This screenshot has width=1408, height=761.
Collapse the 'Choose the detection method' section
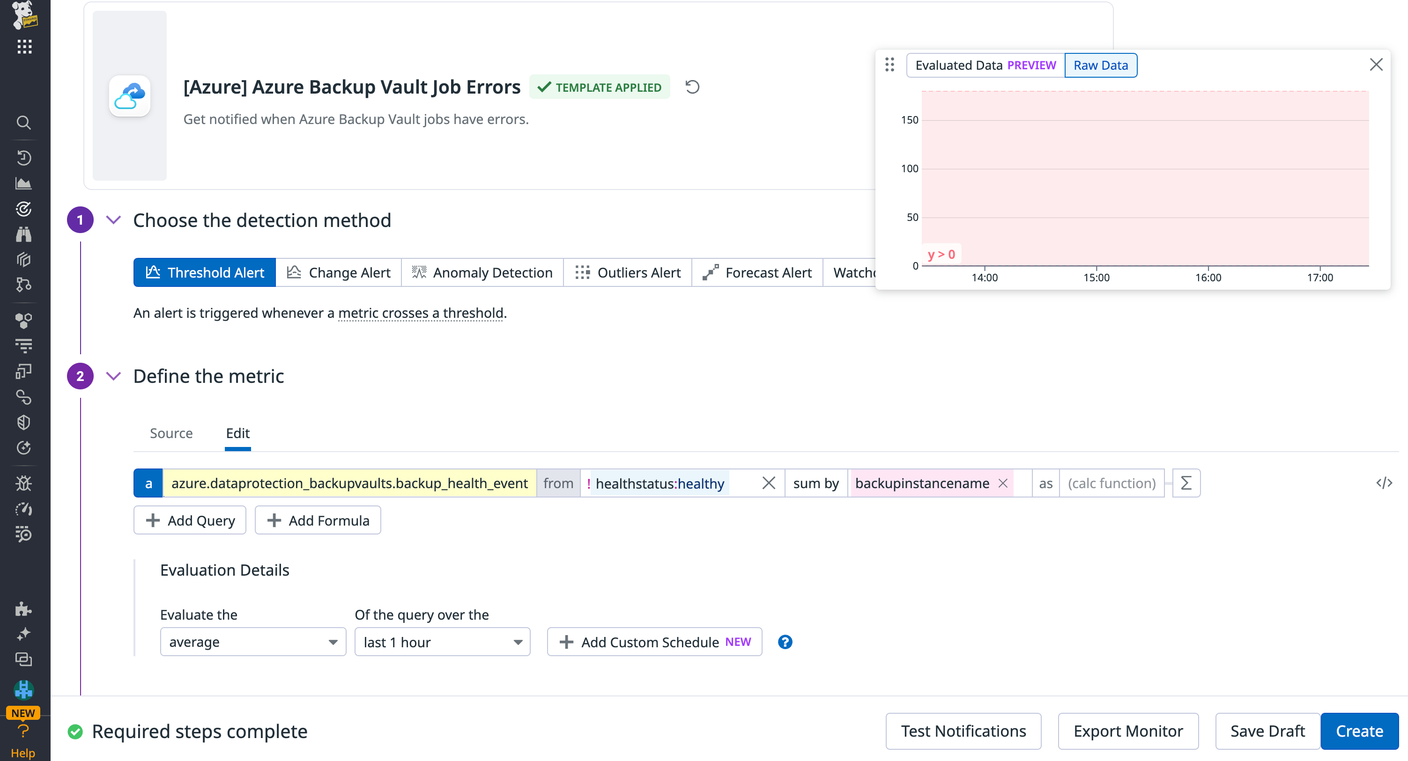tap(114, 220)
